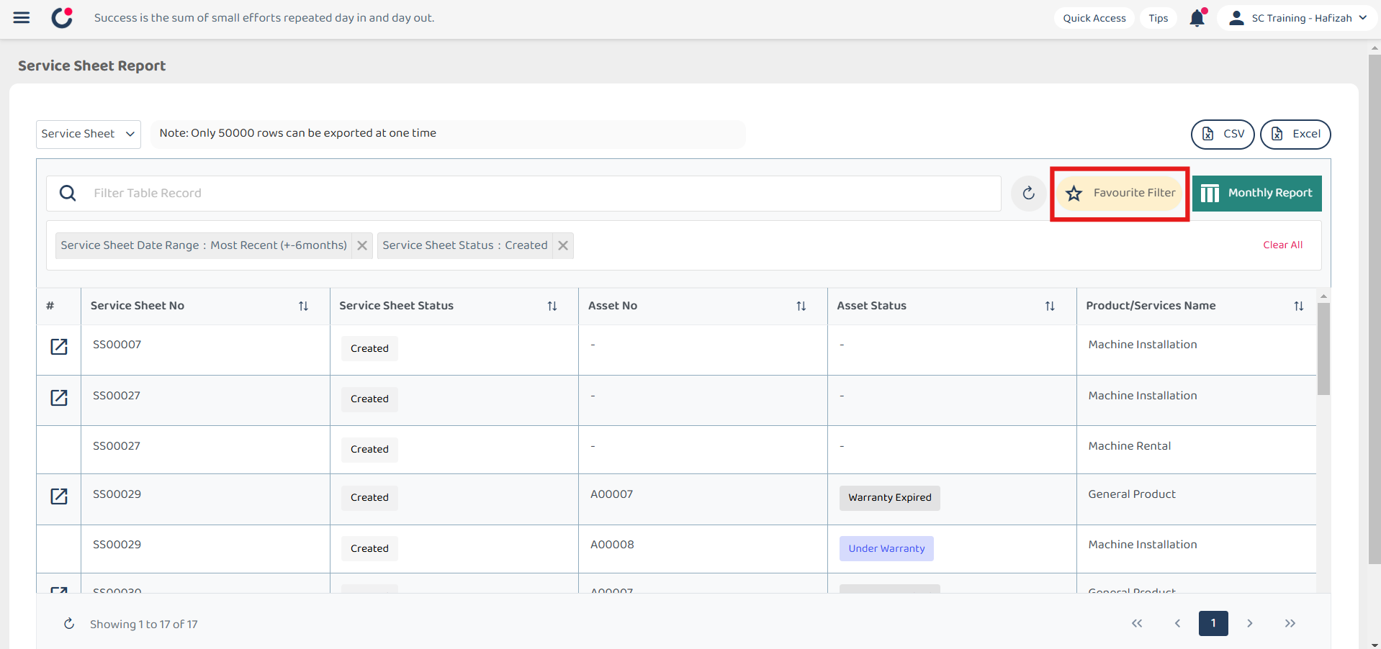Focus the Filter Table Record search field
The height and width of the screenshot is (649, 1381).
tap(523, 194)
